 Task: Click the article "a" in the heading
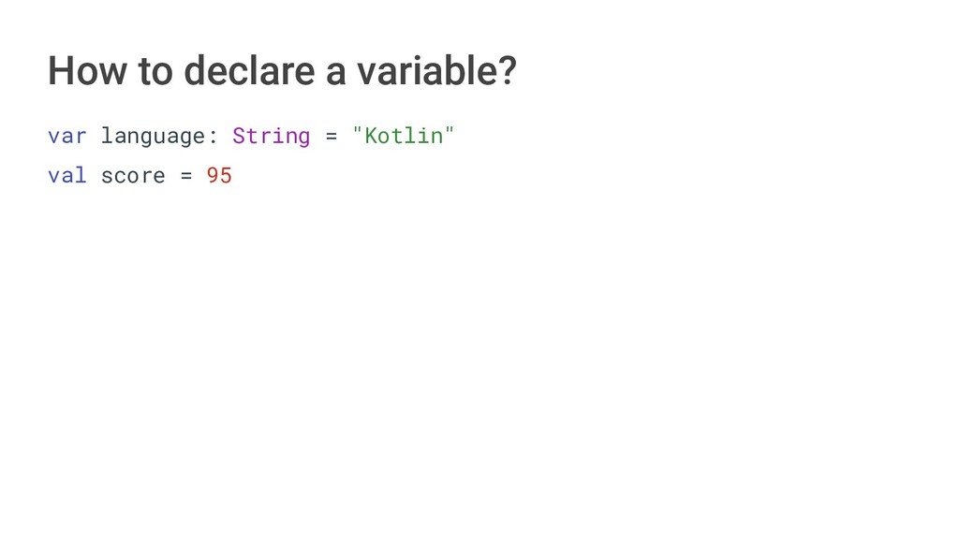335,73
